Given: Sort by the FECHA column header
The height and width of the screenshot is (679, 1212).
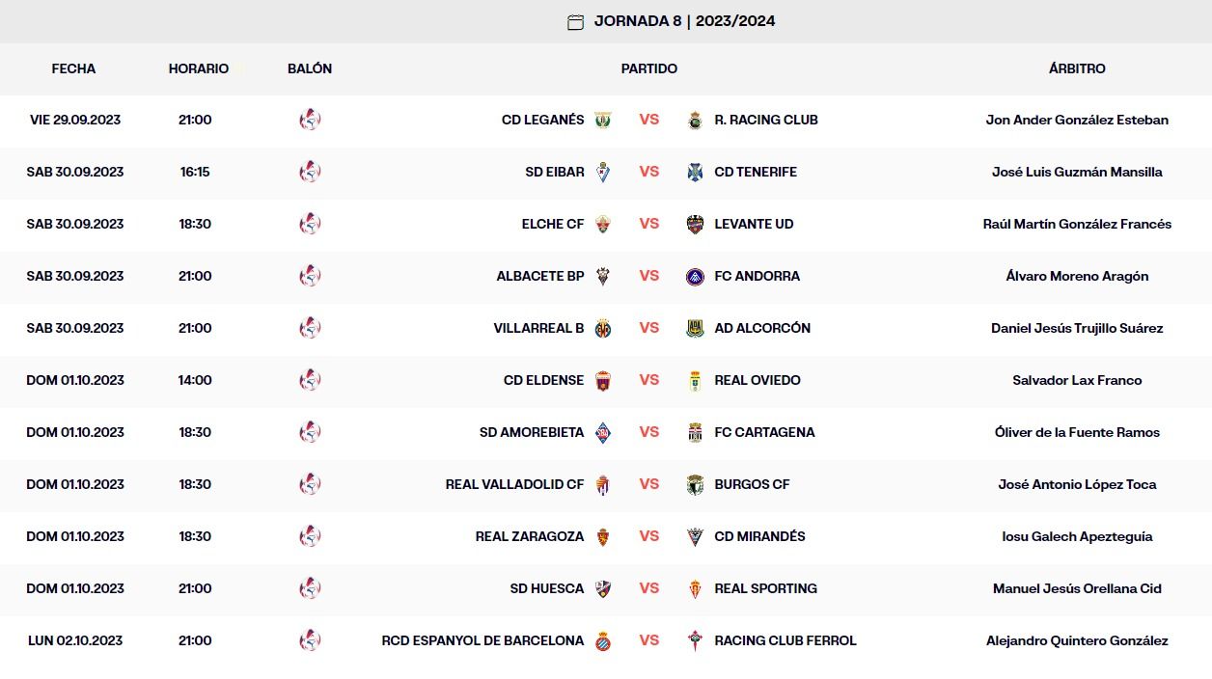Looking at the screenshot, I should click(x=73, y=69).
